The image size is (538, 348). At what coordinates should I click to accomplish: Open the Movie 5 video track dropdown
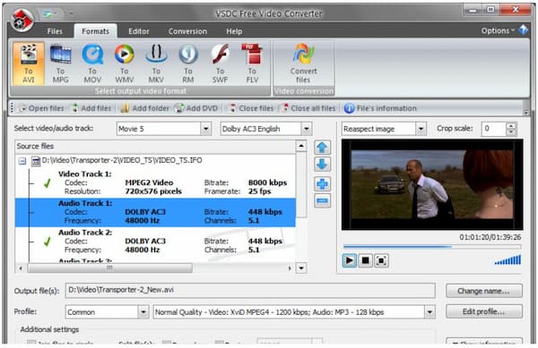click(x=206, y=129)
